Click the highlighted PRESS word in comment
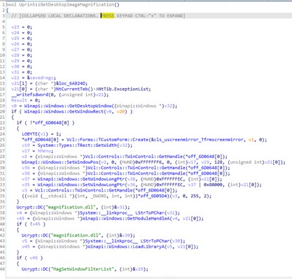This screenshot has height=279, width=292. coord(108,15)
